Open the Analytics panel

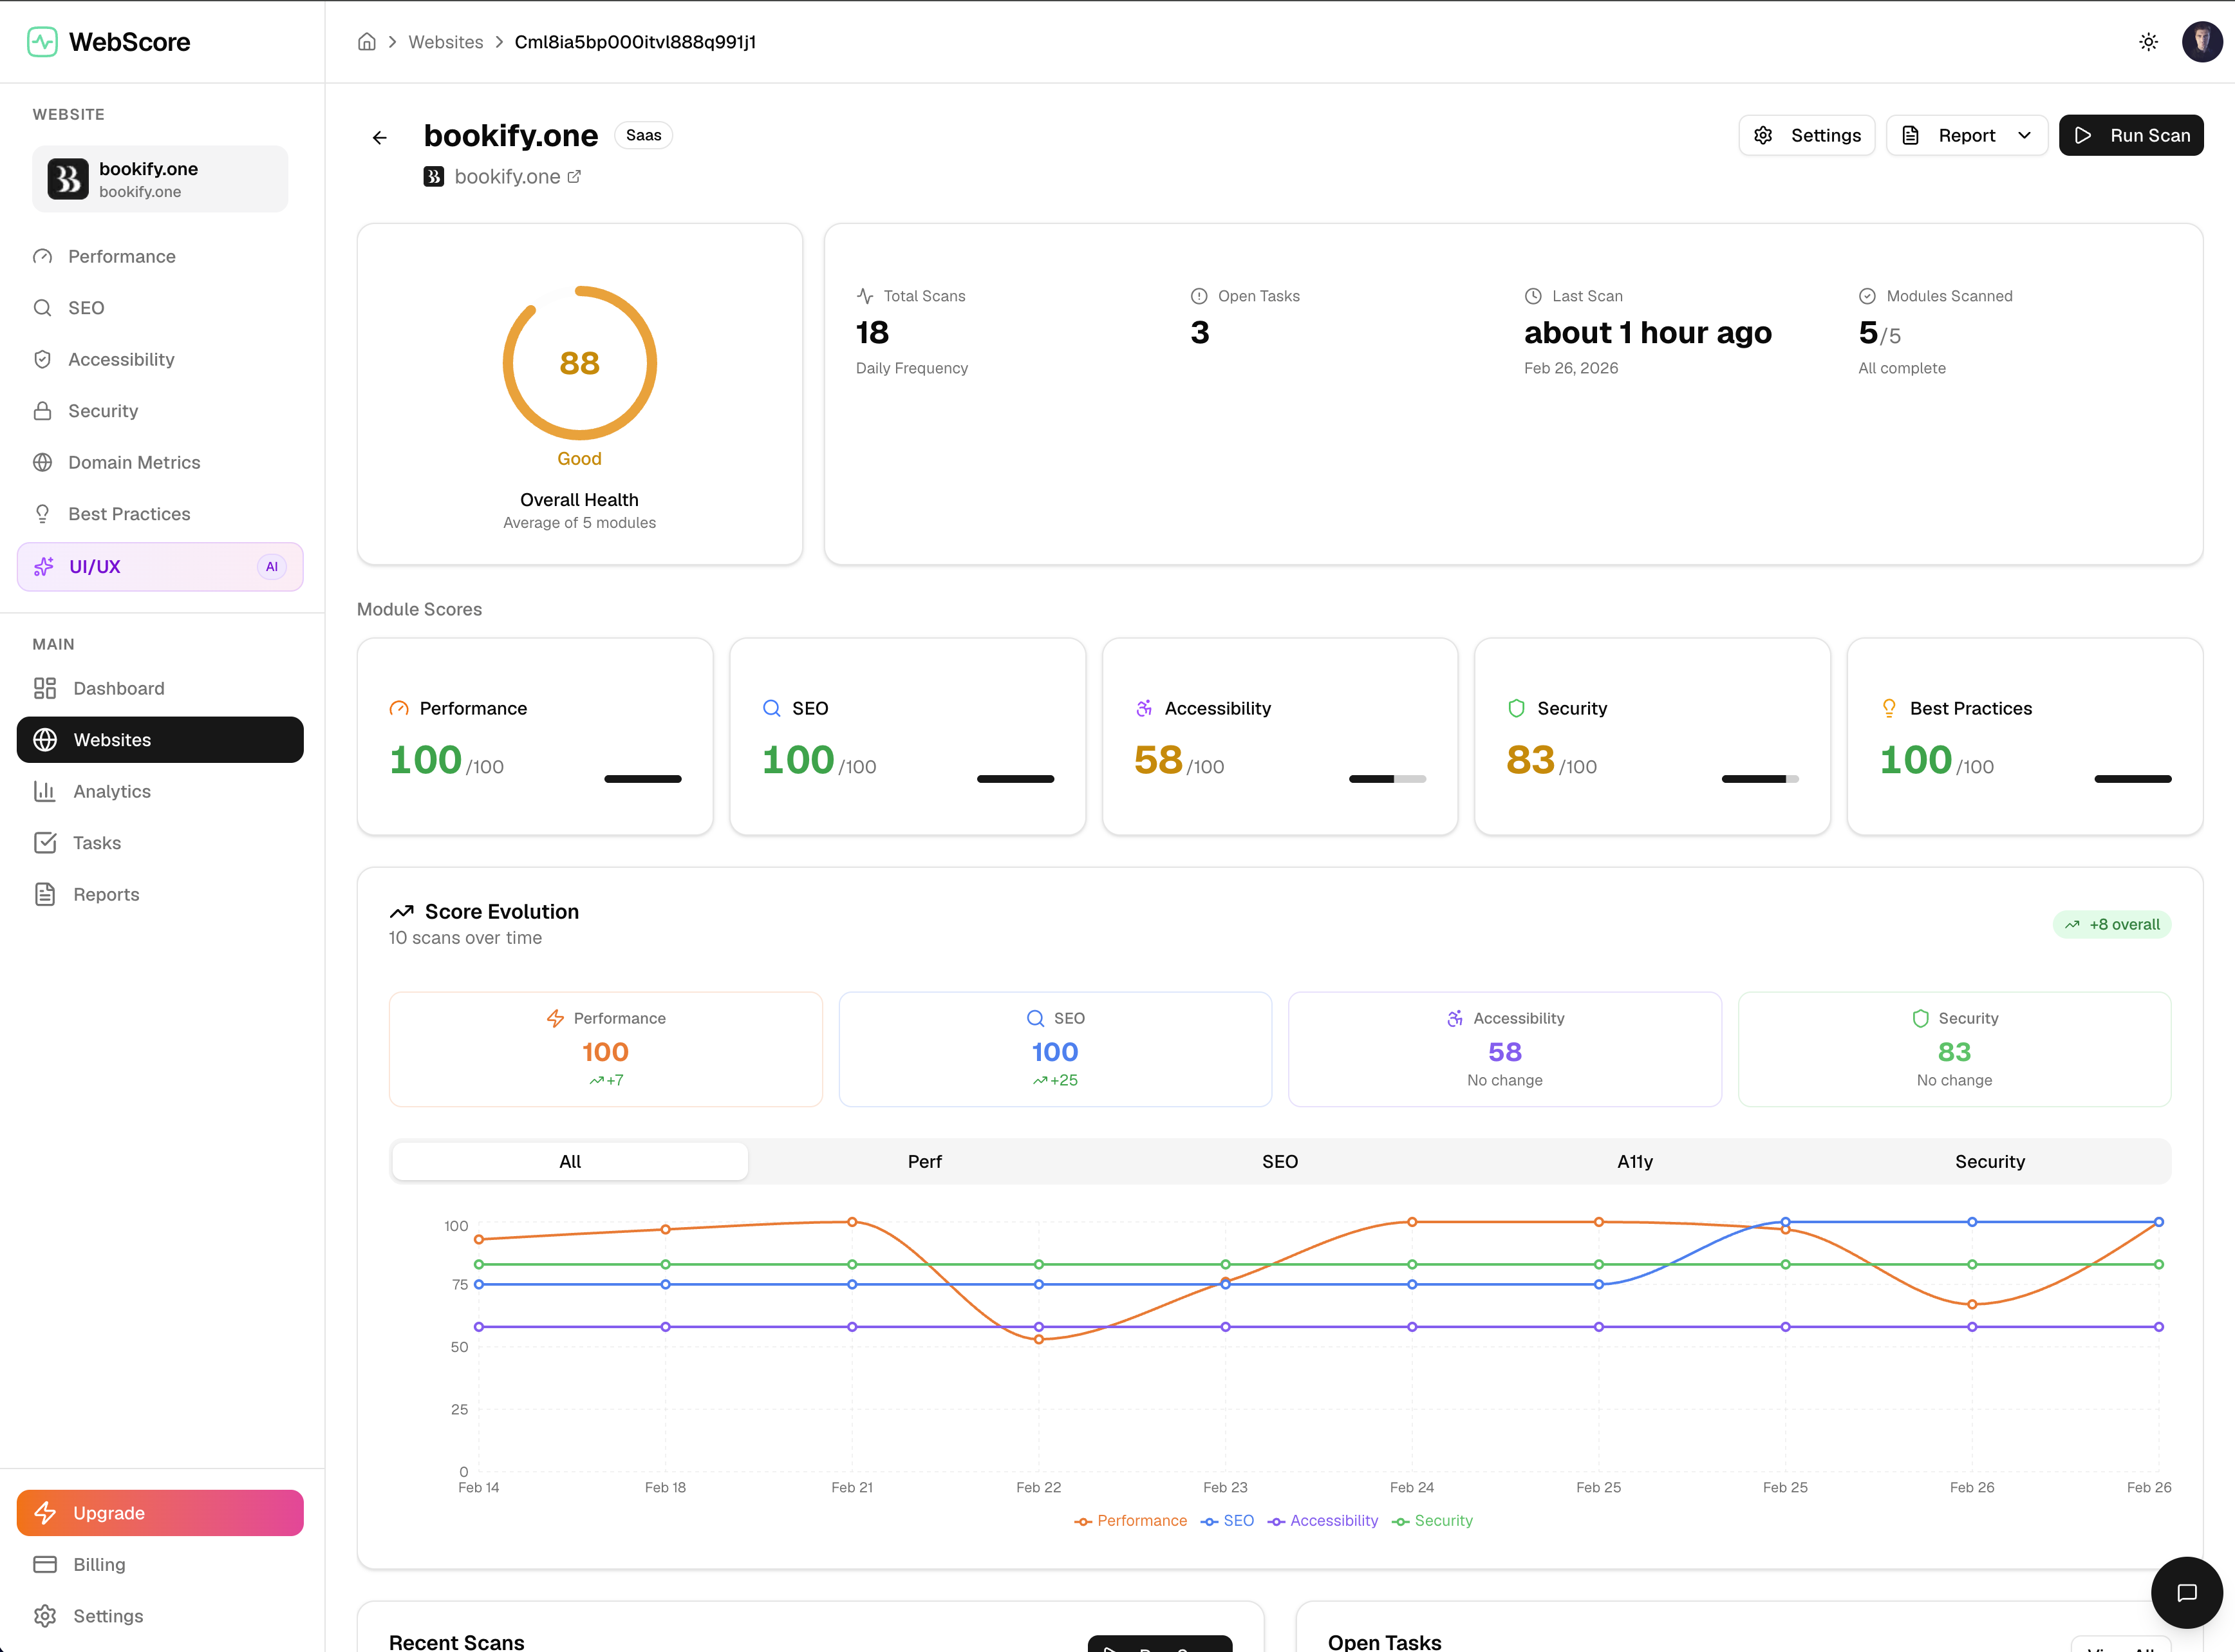(112, 791)
